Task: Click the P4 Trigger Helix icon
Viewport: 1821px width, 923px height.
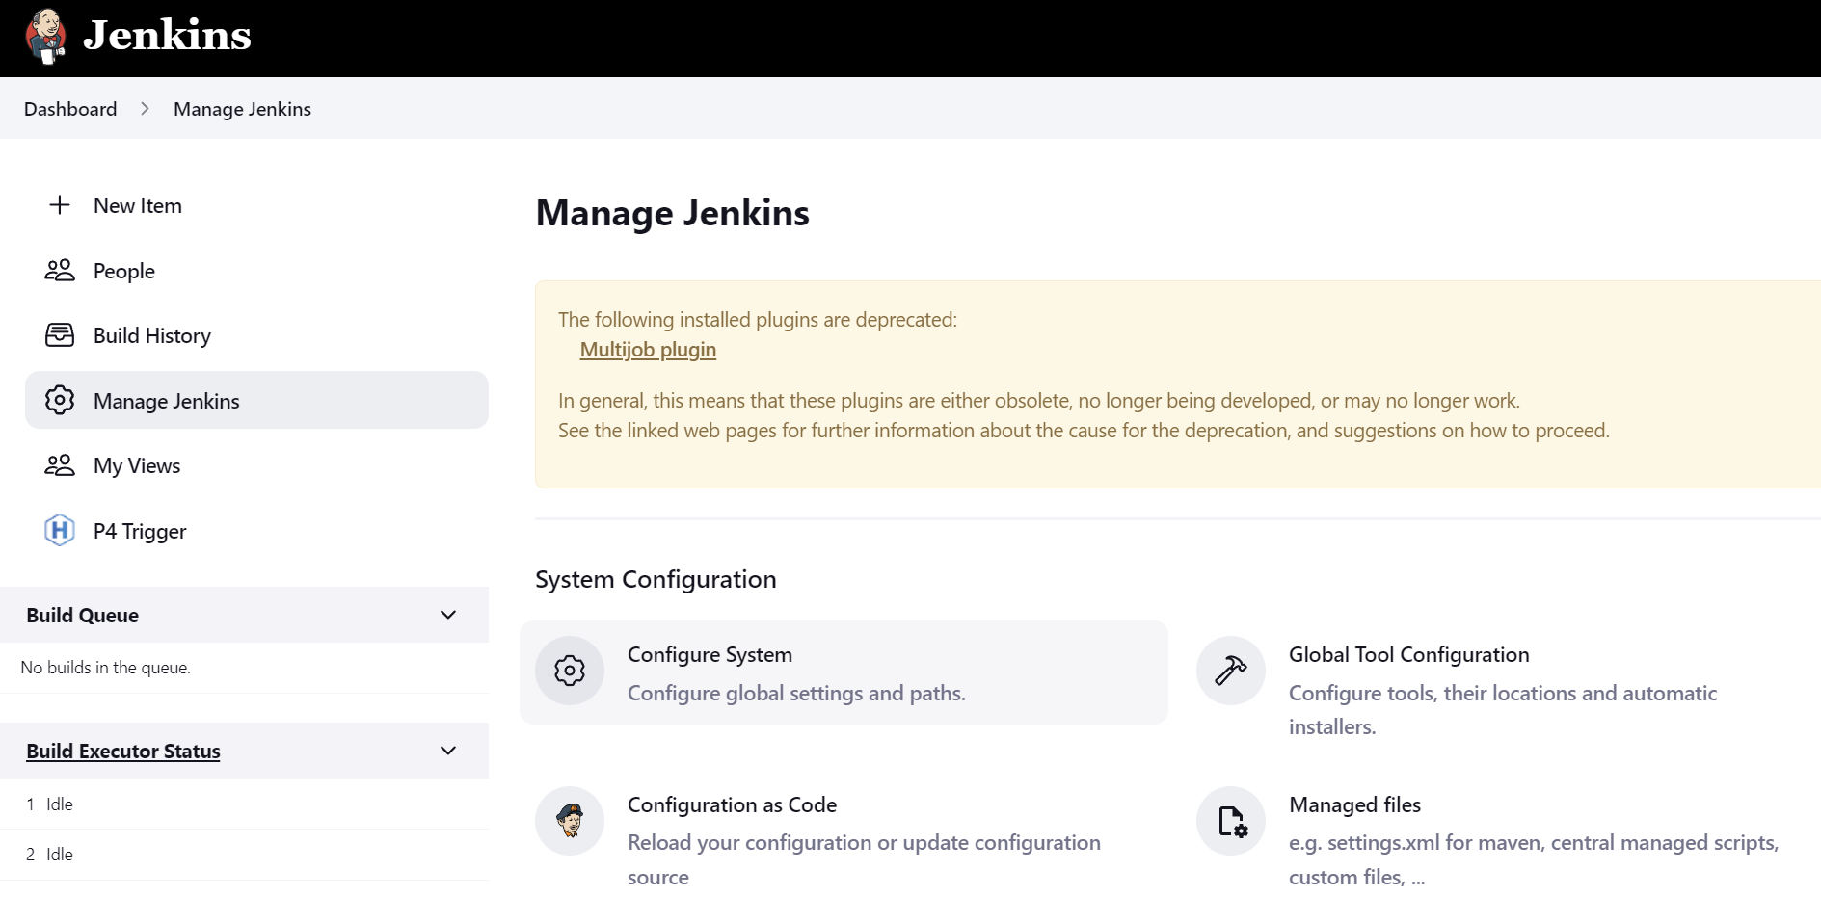Action: click(60, 530)
